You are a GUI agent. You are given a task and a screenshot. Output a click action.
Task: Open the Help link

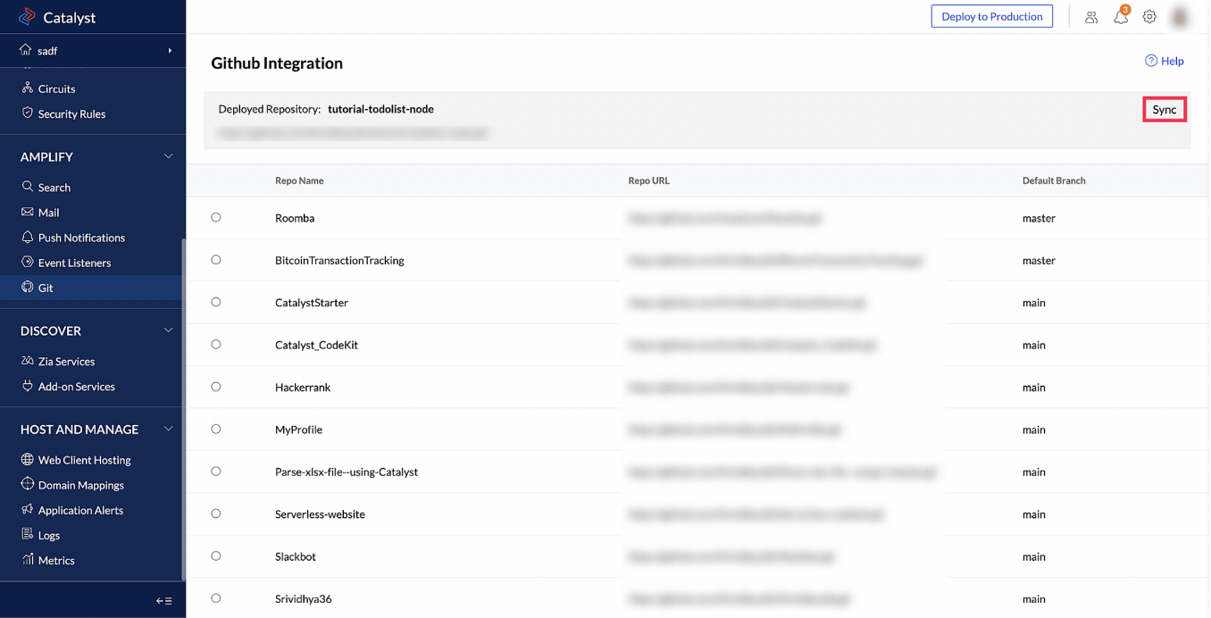(x=1165, y=60)
